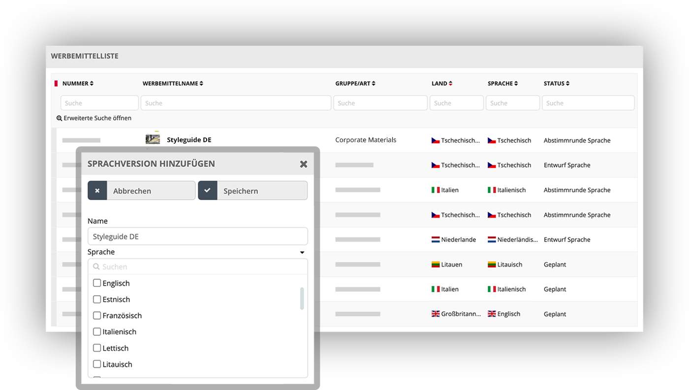Click the Abbrechen button
Screen dimensions: 689x390
(x=142, y=190)
